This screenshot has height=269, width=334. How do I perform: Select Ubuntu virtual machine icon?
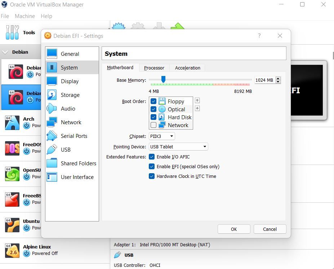click(12, 225)
